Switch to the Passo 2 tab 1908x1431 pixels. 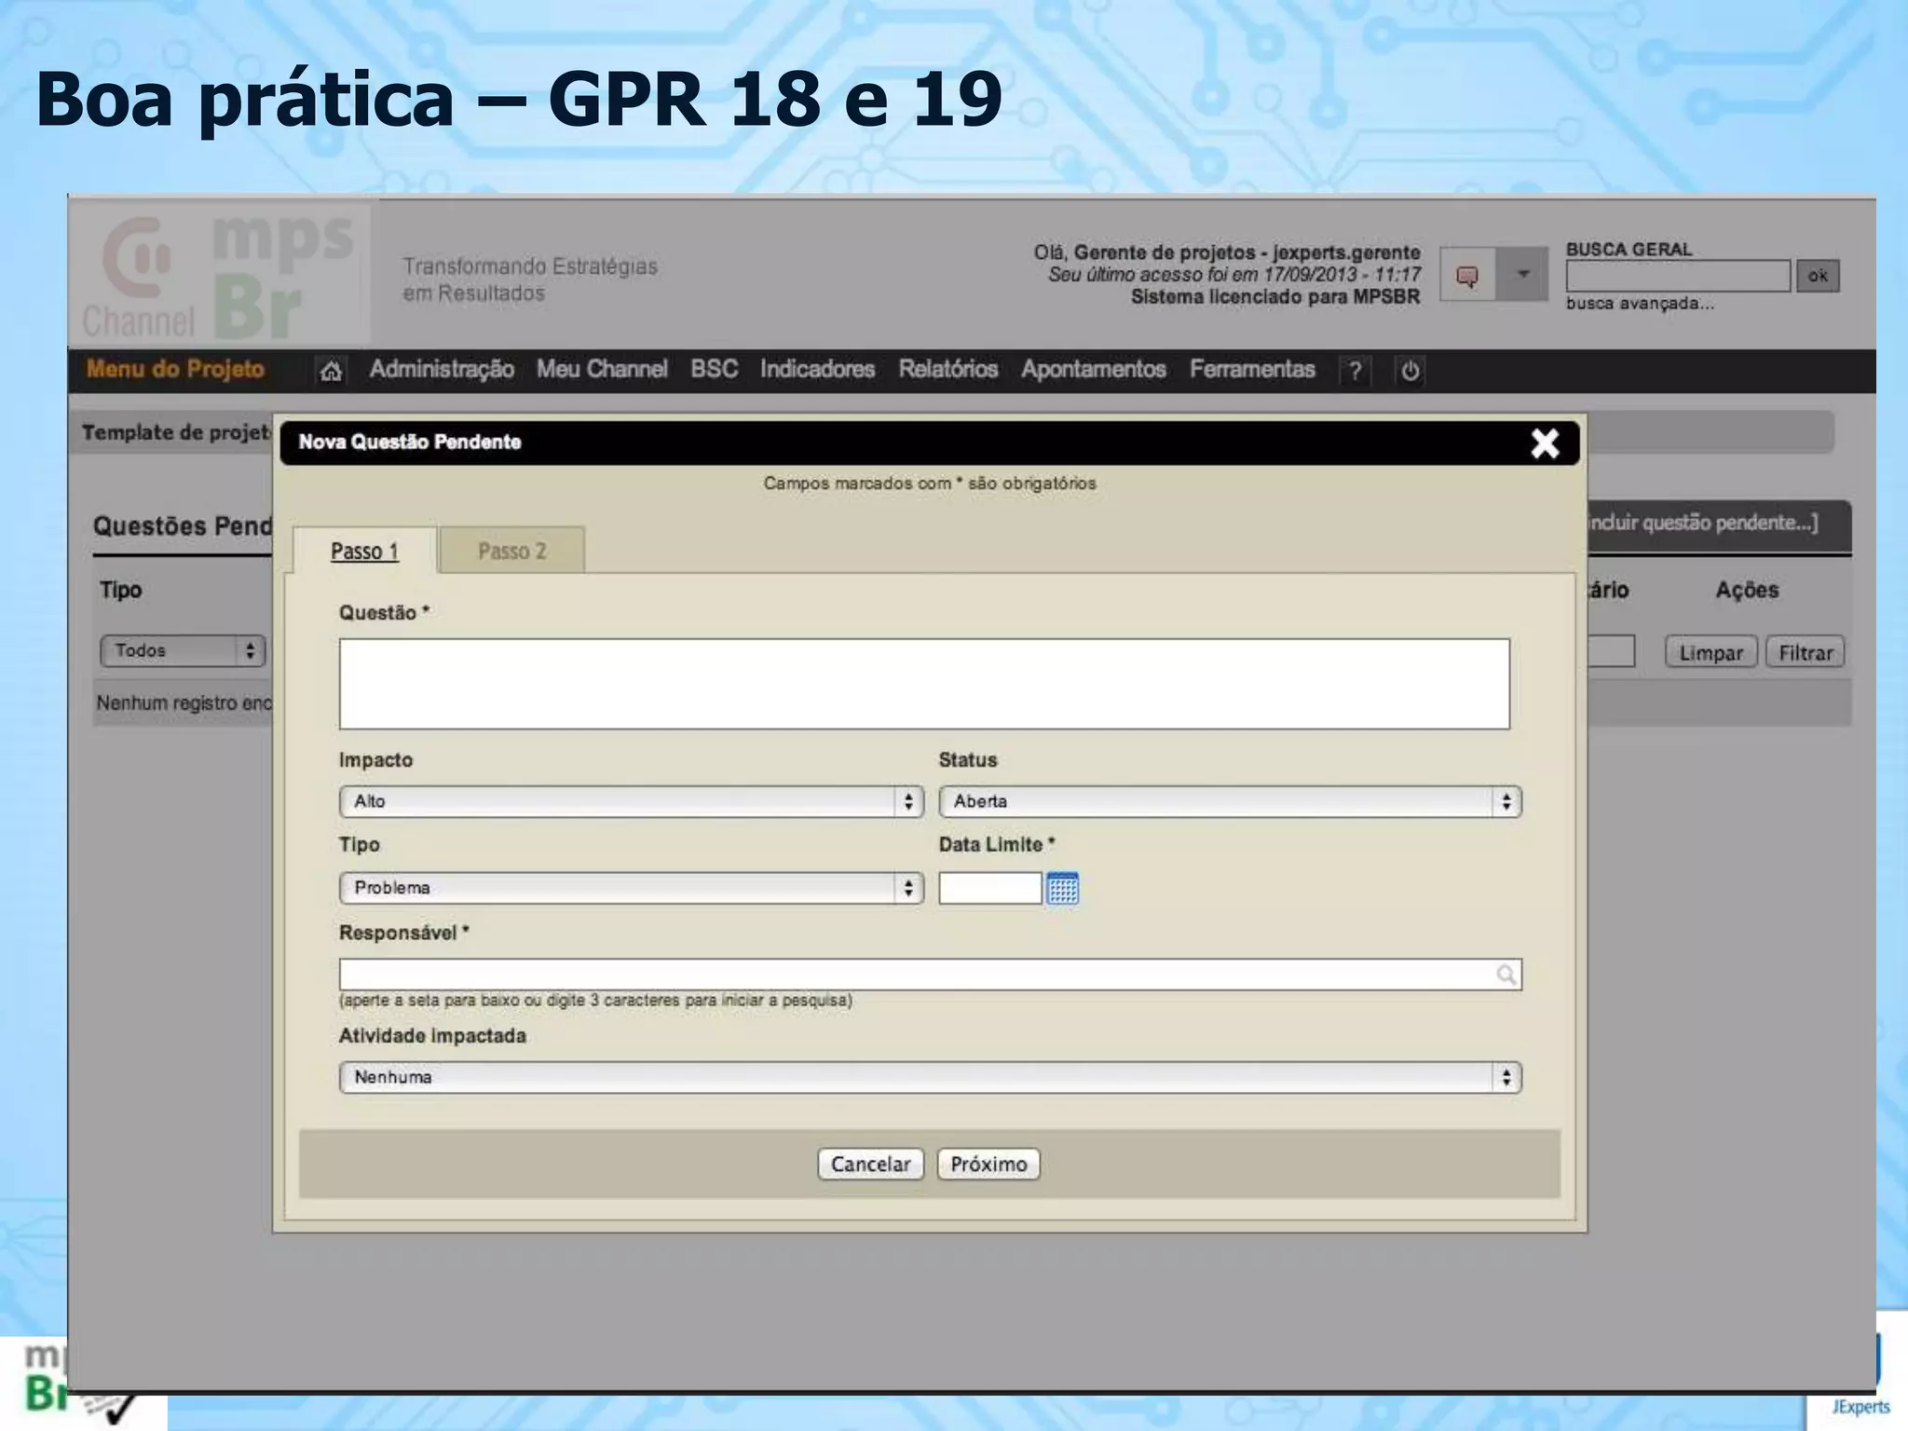[x=511, y=551]
